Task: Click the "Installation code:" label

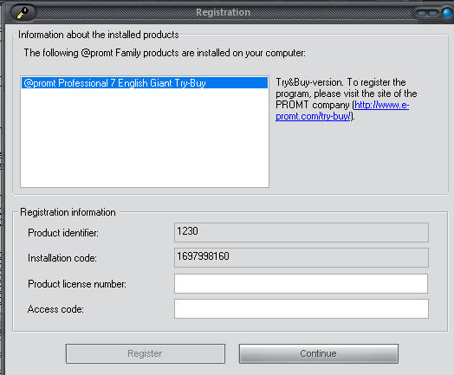Action: [62, 258]
